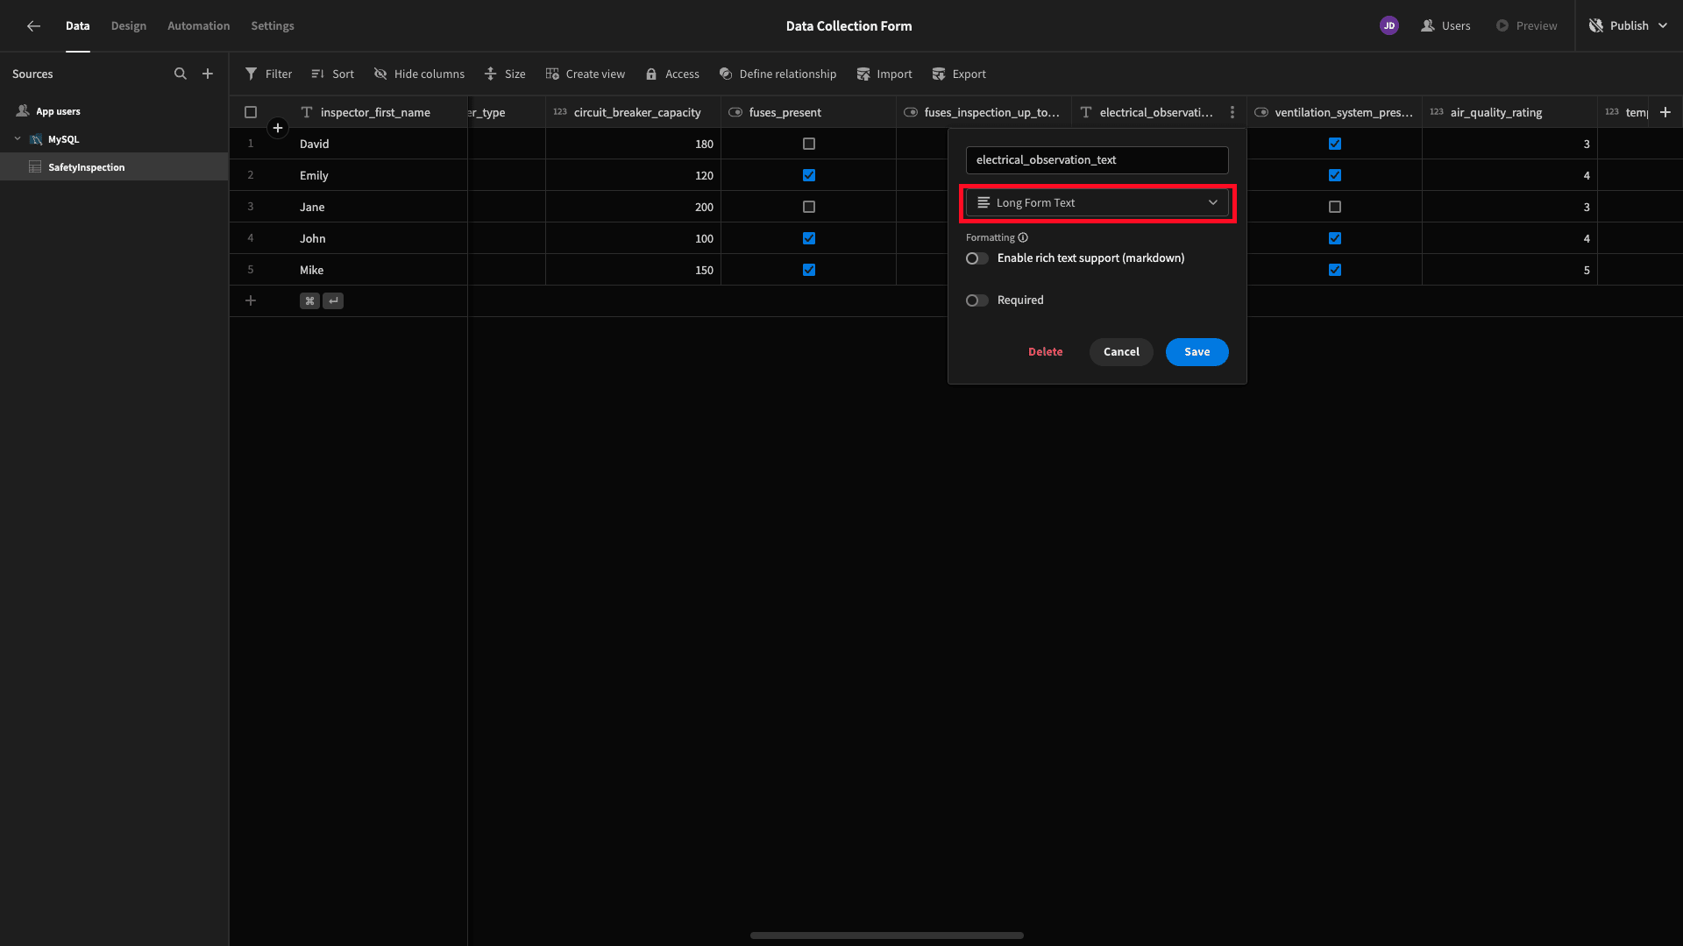Click the Preview button

pyautogui.click(x=1527, y=26)
